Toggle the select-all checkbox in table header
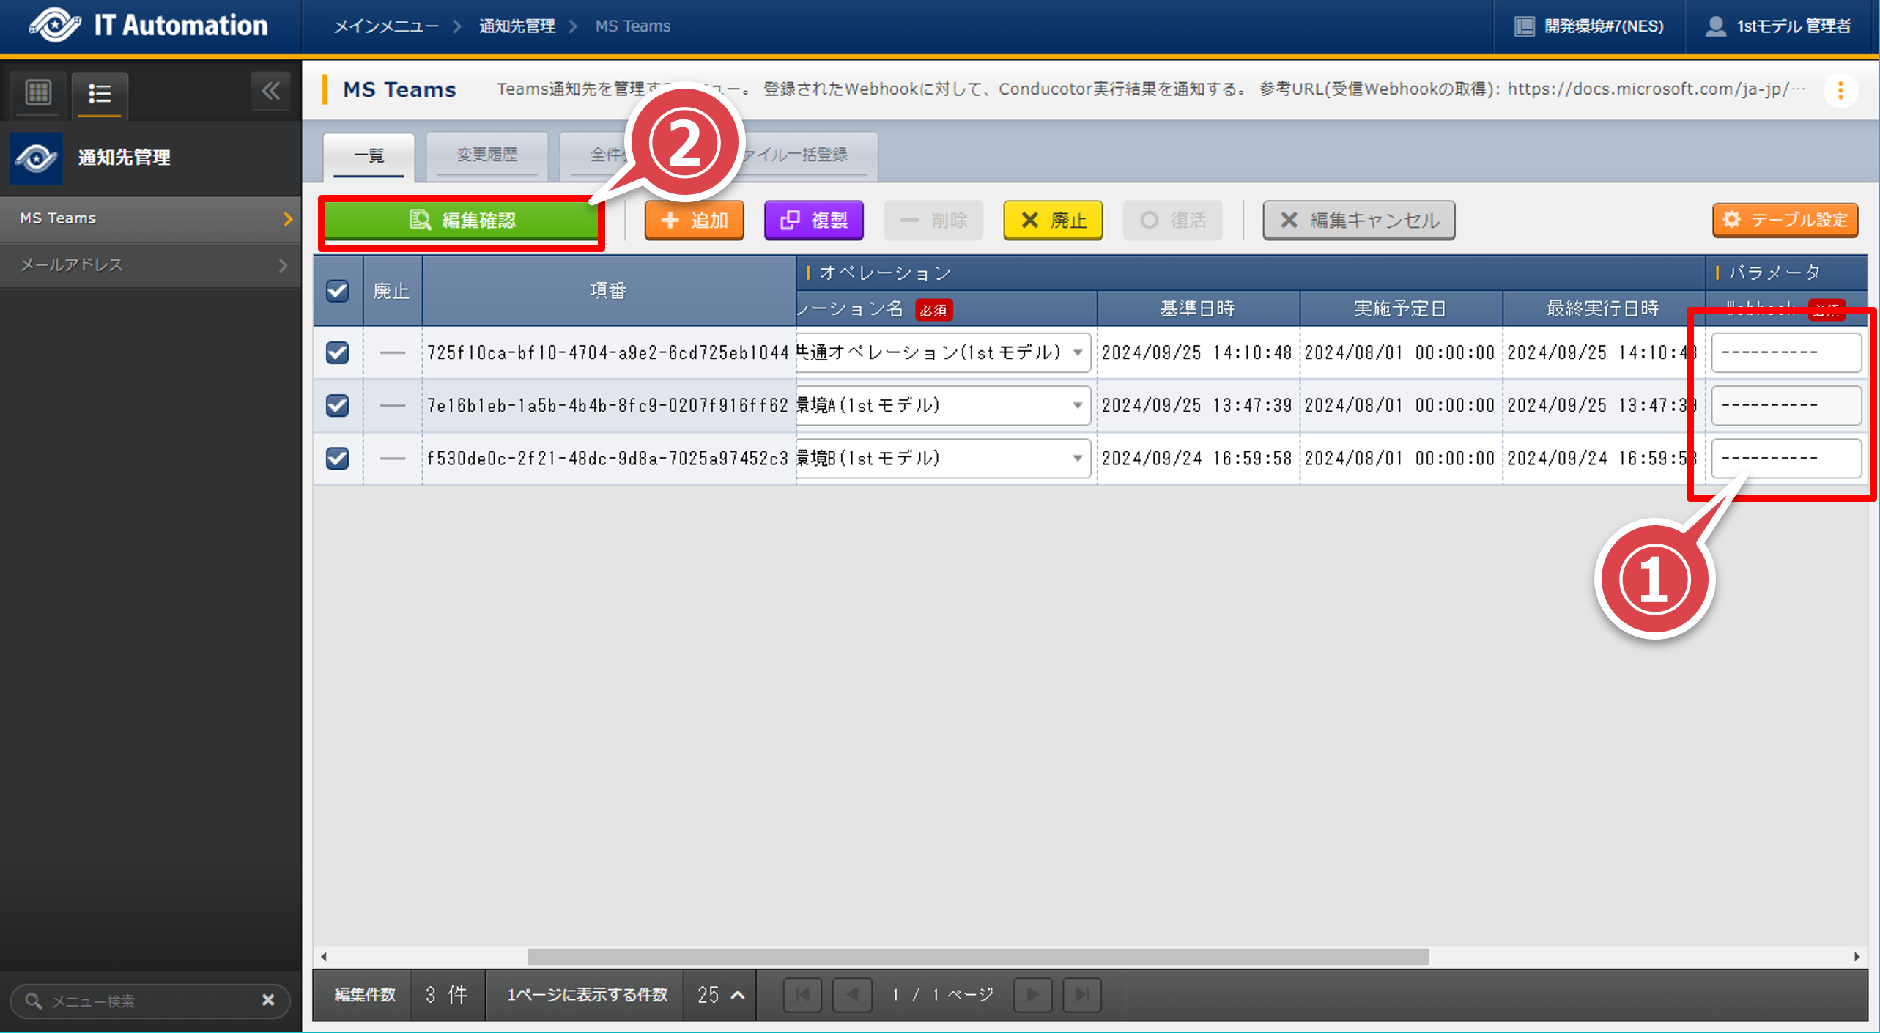This screenshot has height=1033, width=1880. pos(337,291)
